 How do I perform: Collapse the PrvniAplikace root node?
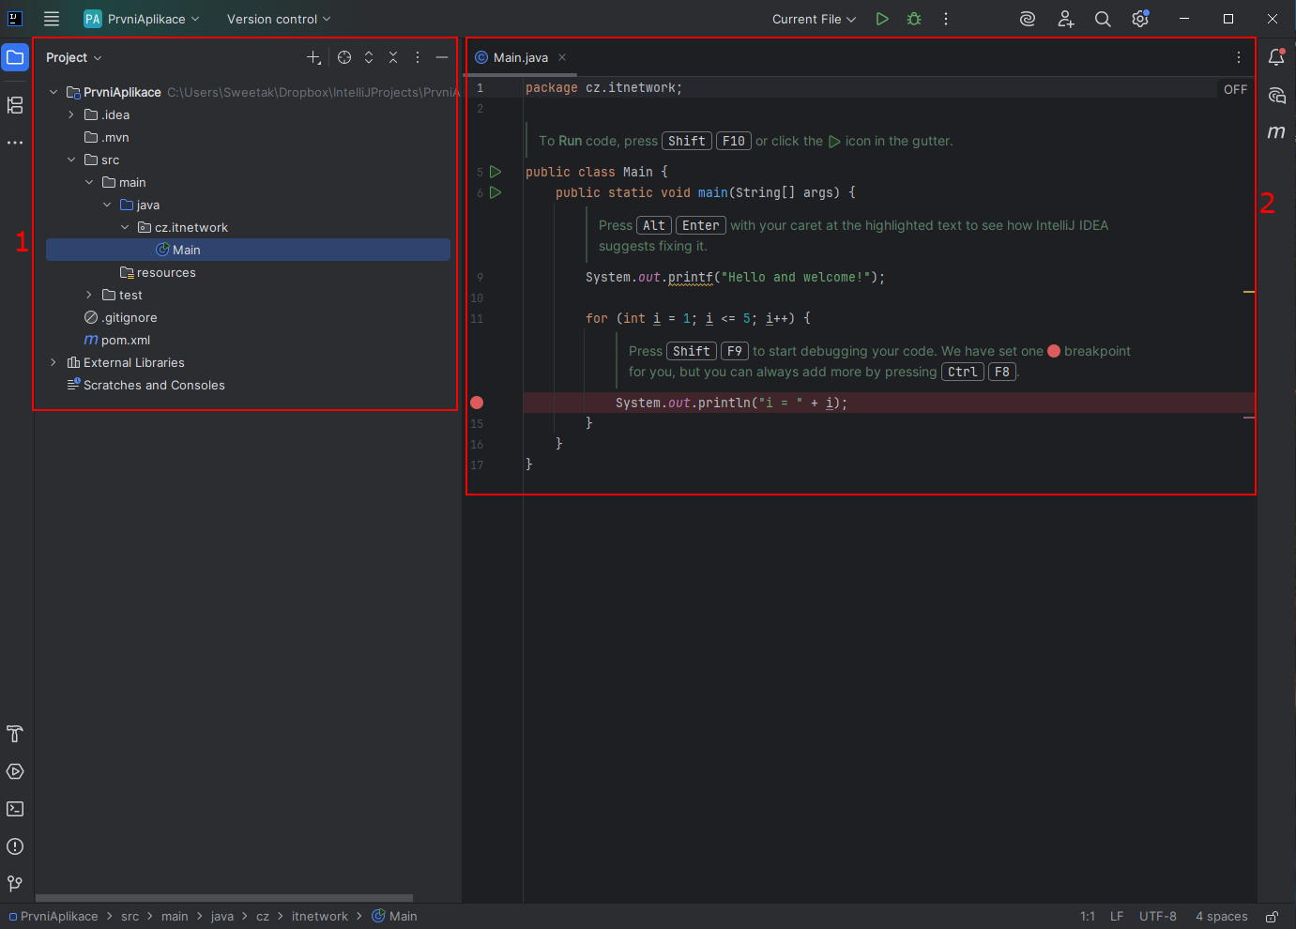(53, 92)
